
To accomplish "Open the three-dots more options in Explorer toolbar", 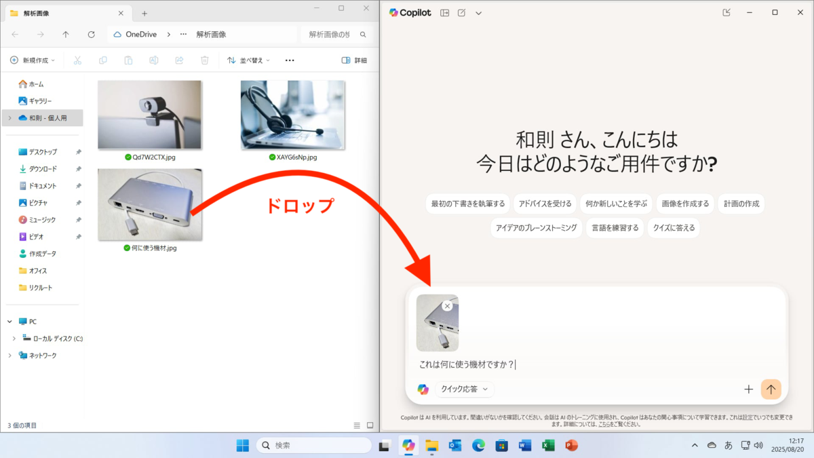I will tap(290, 60).
